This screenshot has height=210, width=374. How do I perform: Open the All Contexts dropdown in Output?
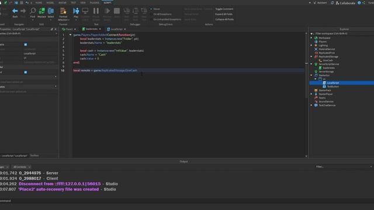pyautogui.click(x=22, y=167)
